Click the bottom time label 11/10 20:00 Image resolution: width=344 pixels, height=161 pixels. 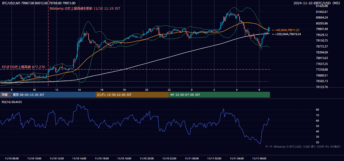click(x=147, y=159)
